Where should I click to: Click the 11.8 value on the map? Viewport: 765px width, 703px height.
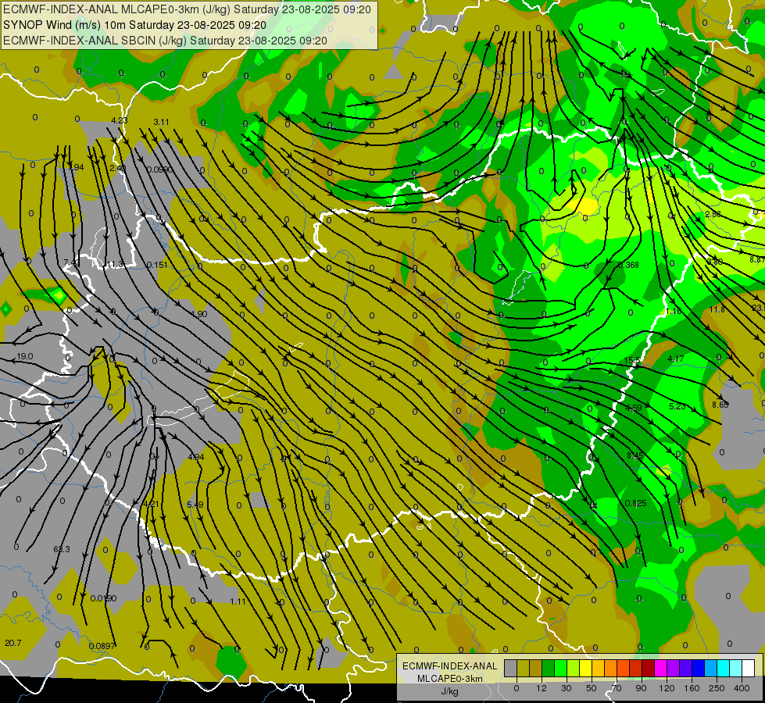tap(717, 309)
